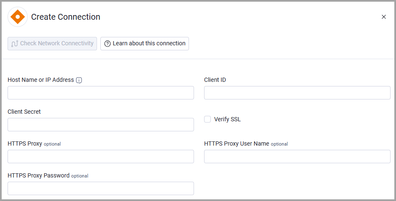
Task: Enable the Verify SSL checkbox
Action: [207, 119]
